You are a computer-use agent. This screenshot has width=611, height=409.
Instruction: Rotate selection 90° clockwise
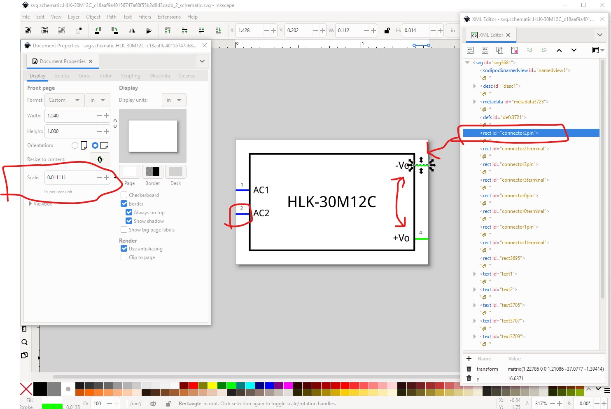point(115,30)
